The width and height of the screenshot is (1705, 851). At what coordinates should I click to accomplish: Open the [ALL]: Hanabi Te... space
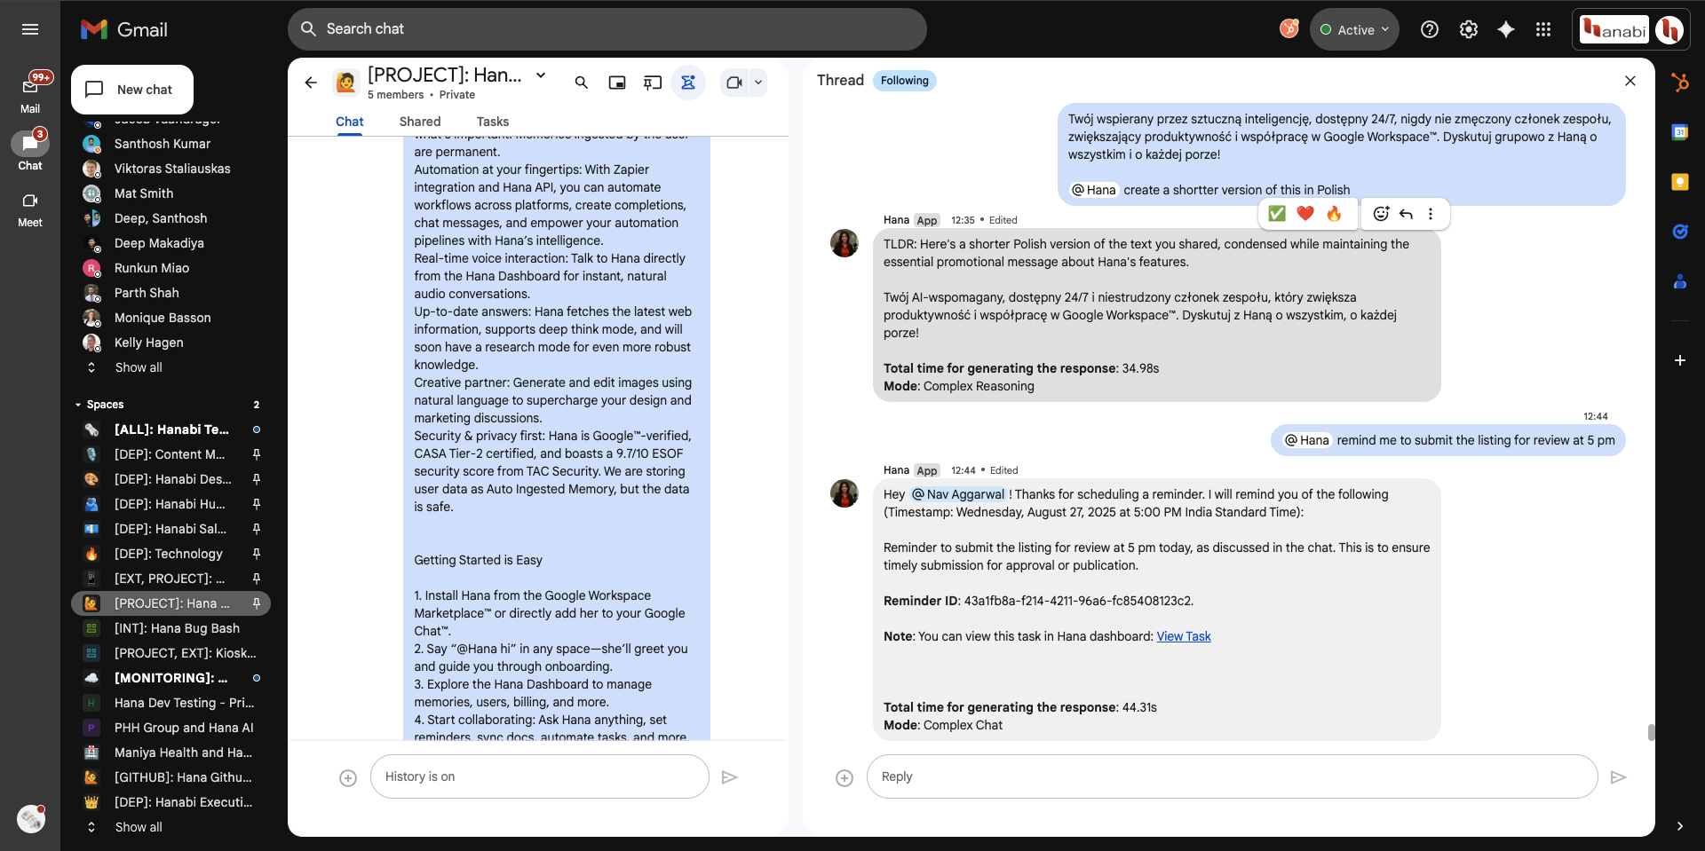(171, 429)
